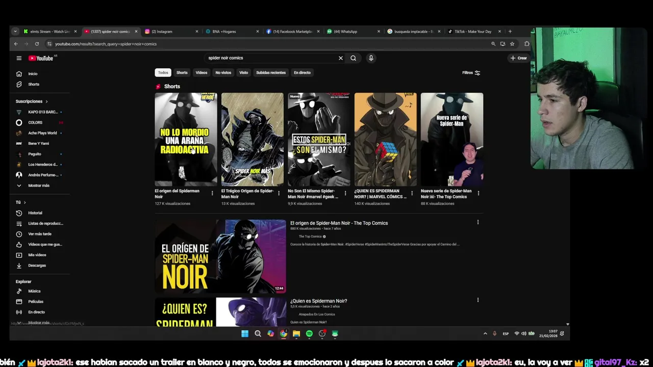This screenshot has height=367, width=653.
Task: Open video thumbnail 'El origen de Spider-Man Noir'
Action: 220,256
